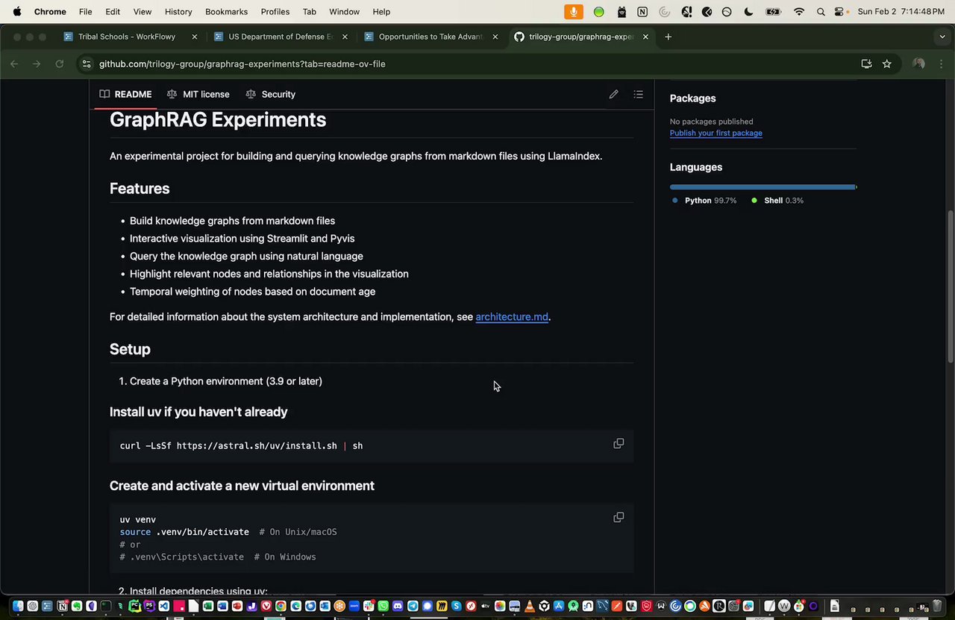Copy the uv venv code block

point(619,518)
